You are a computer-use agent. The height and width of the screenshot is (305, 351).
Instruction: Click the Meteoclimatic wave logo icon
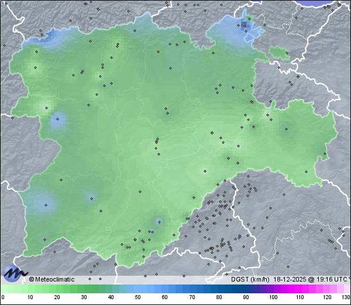(15, 273)
